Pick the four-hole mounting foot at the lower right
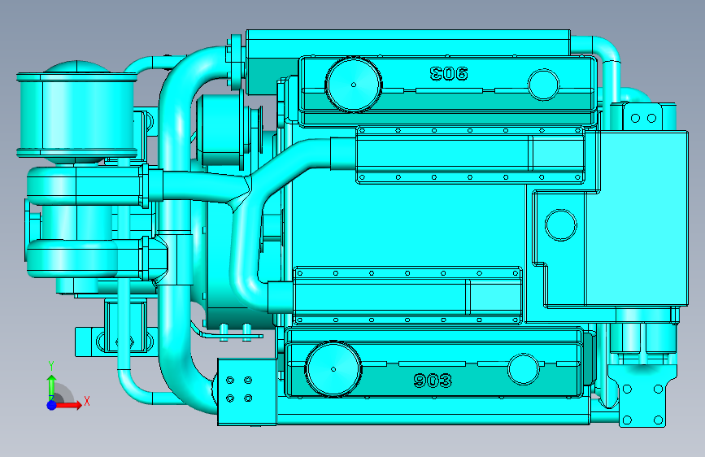The width and height of the screenshot is (705, 457). pyautogui.click(x=642, y=396)
